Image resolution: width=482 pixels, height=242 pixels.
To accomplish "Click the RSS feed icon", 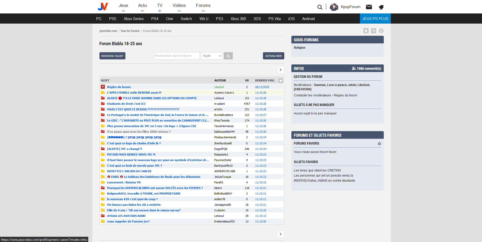I will (374, 31).
